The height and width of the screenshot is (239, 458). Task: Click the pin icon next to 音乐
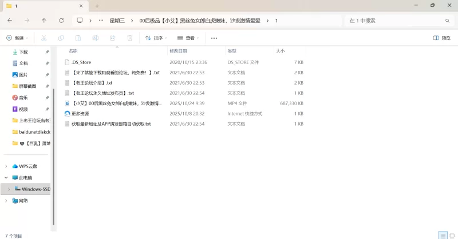pyautogui.click(x=48, y=98)
